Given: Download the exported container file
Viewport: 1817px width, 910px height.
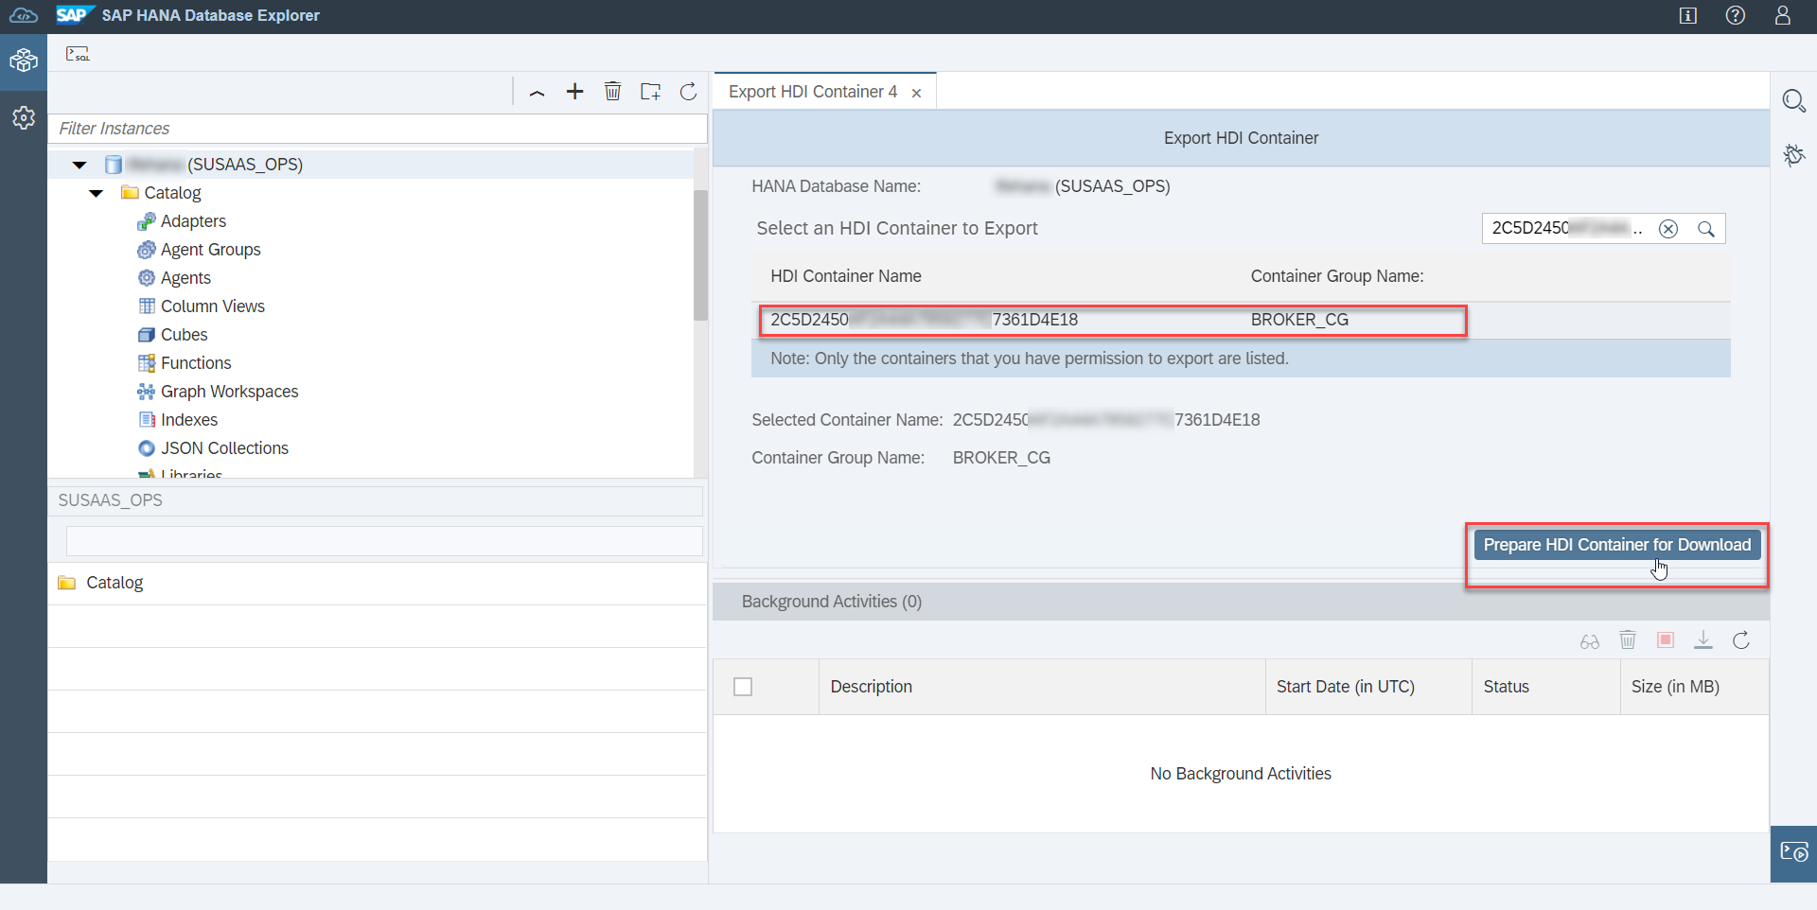Looking at the screenshot, I should coord(1703,640).
